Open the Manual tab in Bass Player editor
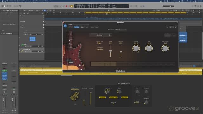 pyautogui.click(x=128, y=84)
